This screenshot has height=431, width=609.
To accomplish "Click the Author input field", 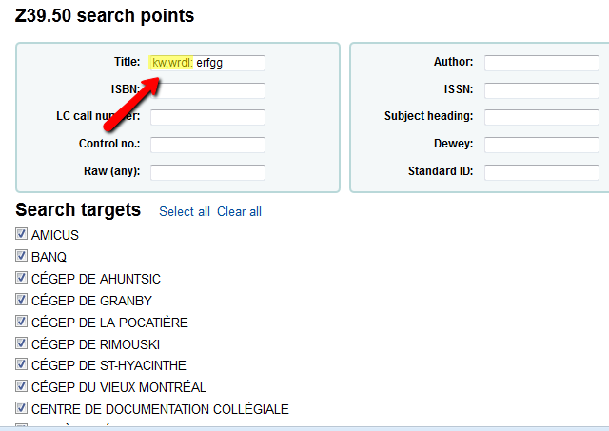I will coord(541,63).
